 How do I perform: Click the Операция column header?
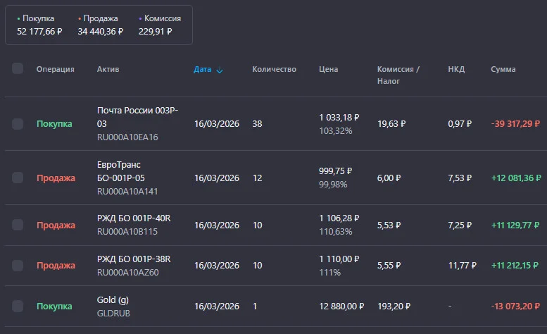(55, 69)
